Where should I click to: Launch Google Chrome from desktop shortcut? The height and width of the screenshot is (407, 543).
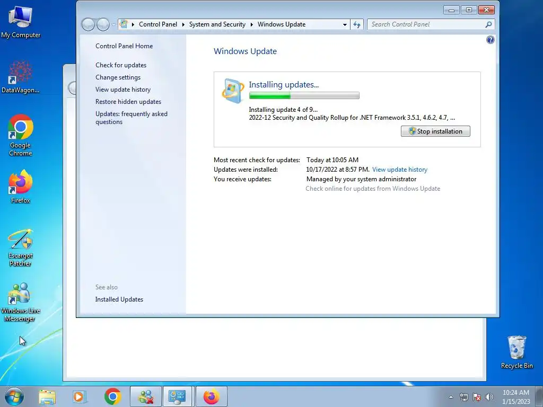[x=21, y=135]
